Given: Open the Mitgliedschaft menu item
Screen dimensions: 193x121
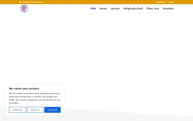Looking at the screenshot, I should pyautogui.click(x=133, y=8).
